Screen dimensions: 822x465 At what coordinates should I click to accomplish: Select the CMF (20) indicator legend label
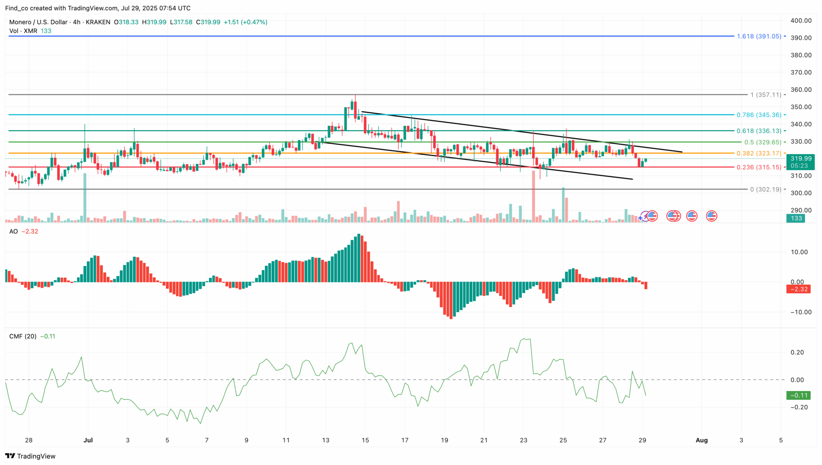(22, 336)
